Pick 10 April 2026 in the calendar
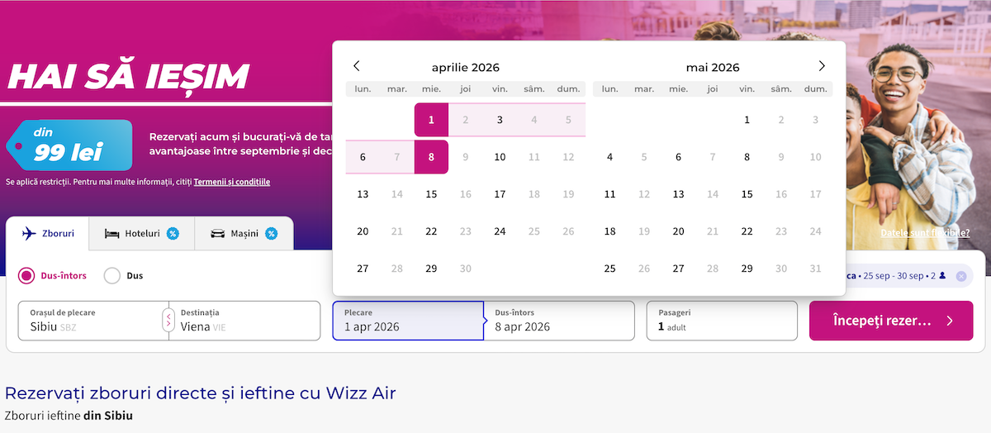The image size is (991, 433). coord(500,157)
